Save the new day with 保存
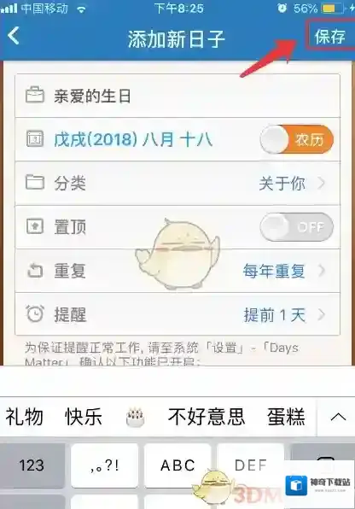The image size is (355, 509). coord(329,36)
